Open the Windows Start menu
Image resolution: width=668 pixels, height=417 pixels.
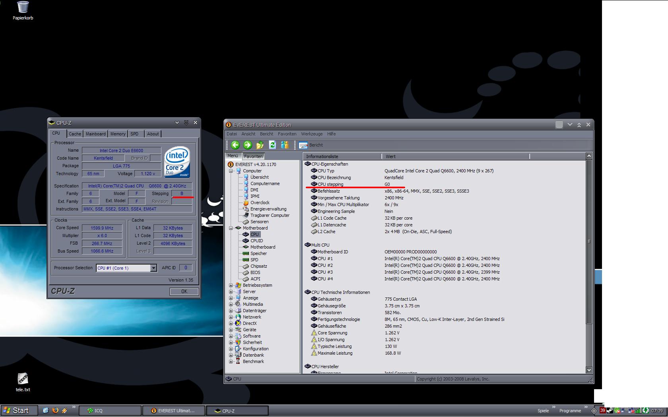point(19,411)
